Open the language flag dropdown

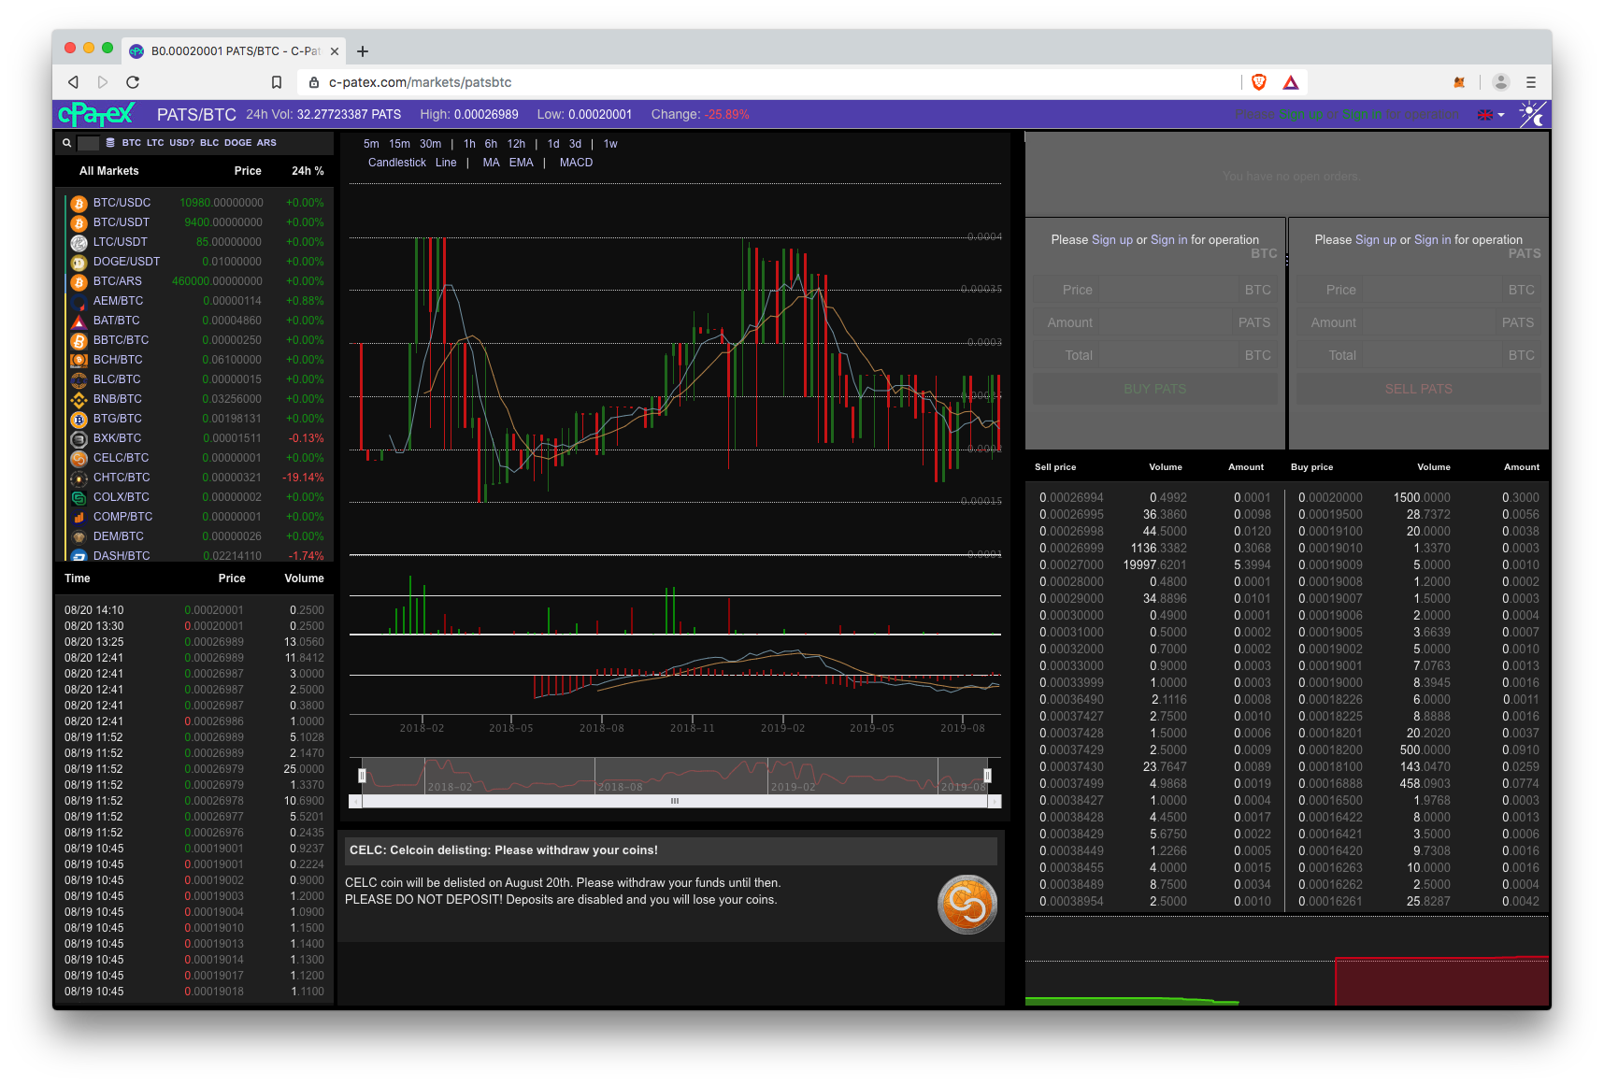(x=1491, y=115)
